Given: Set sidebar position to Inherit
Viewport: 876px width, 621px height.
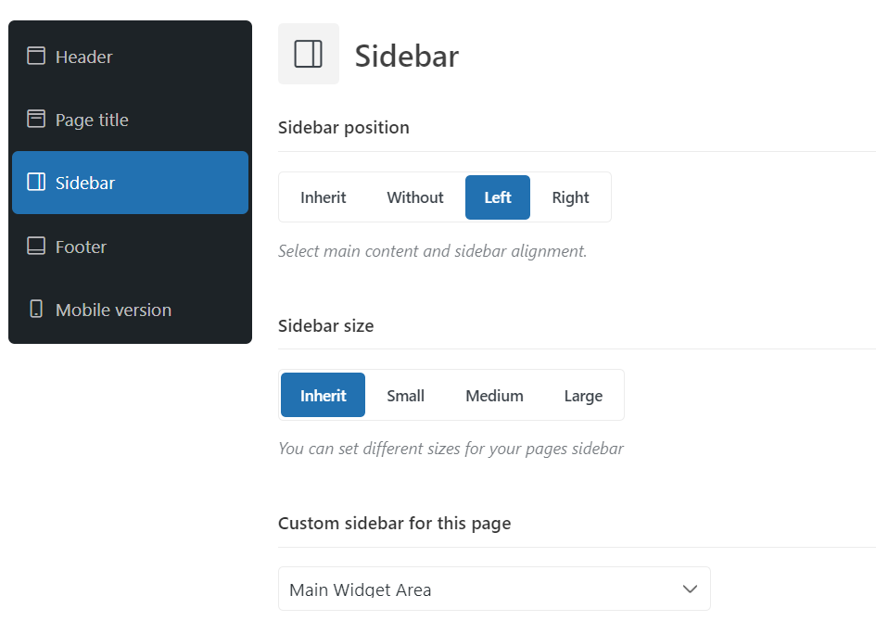Looking at the screenshot, I should click(323, 197).
